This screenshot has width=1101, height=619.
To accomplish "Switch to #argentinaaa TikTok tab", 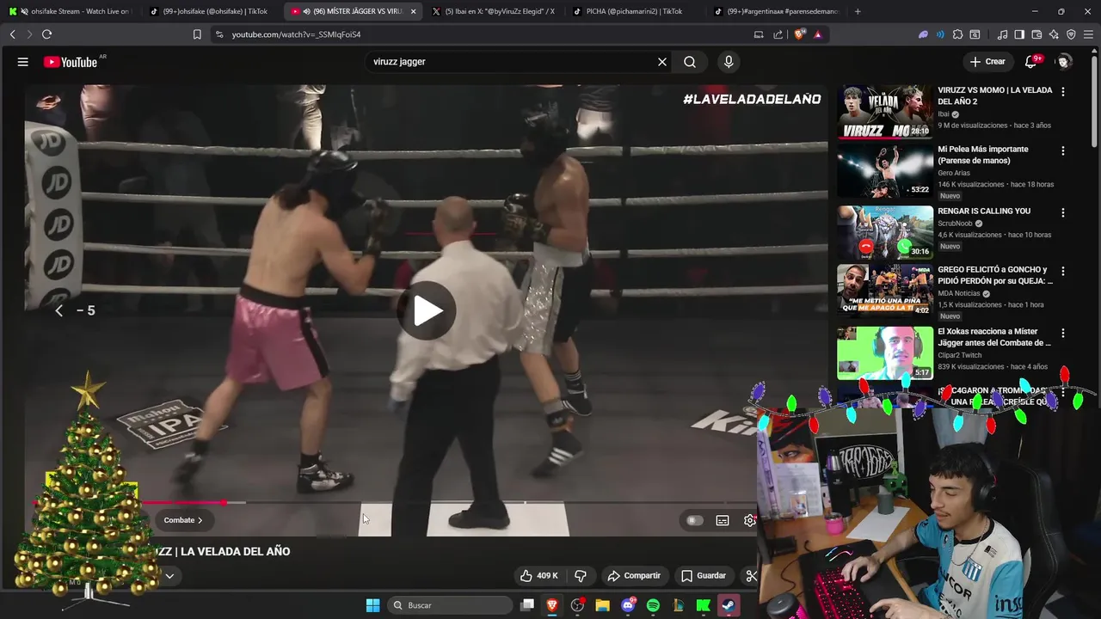I will click(777, 11).
